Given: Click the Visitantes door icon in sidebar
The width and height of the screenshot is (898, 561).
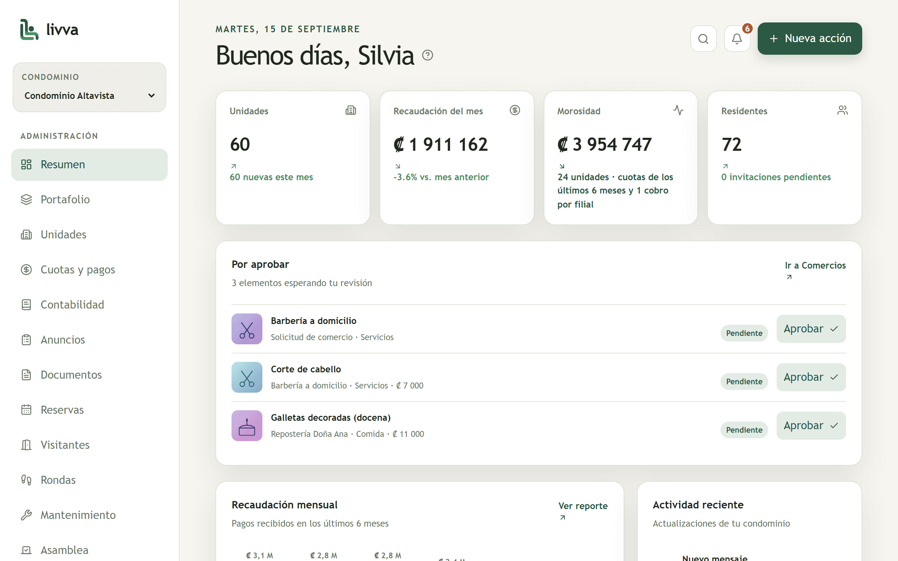Looking at the screenshot, I should coord(26,445).
